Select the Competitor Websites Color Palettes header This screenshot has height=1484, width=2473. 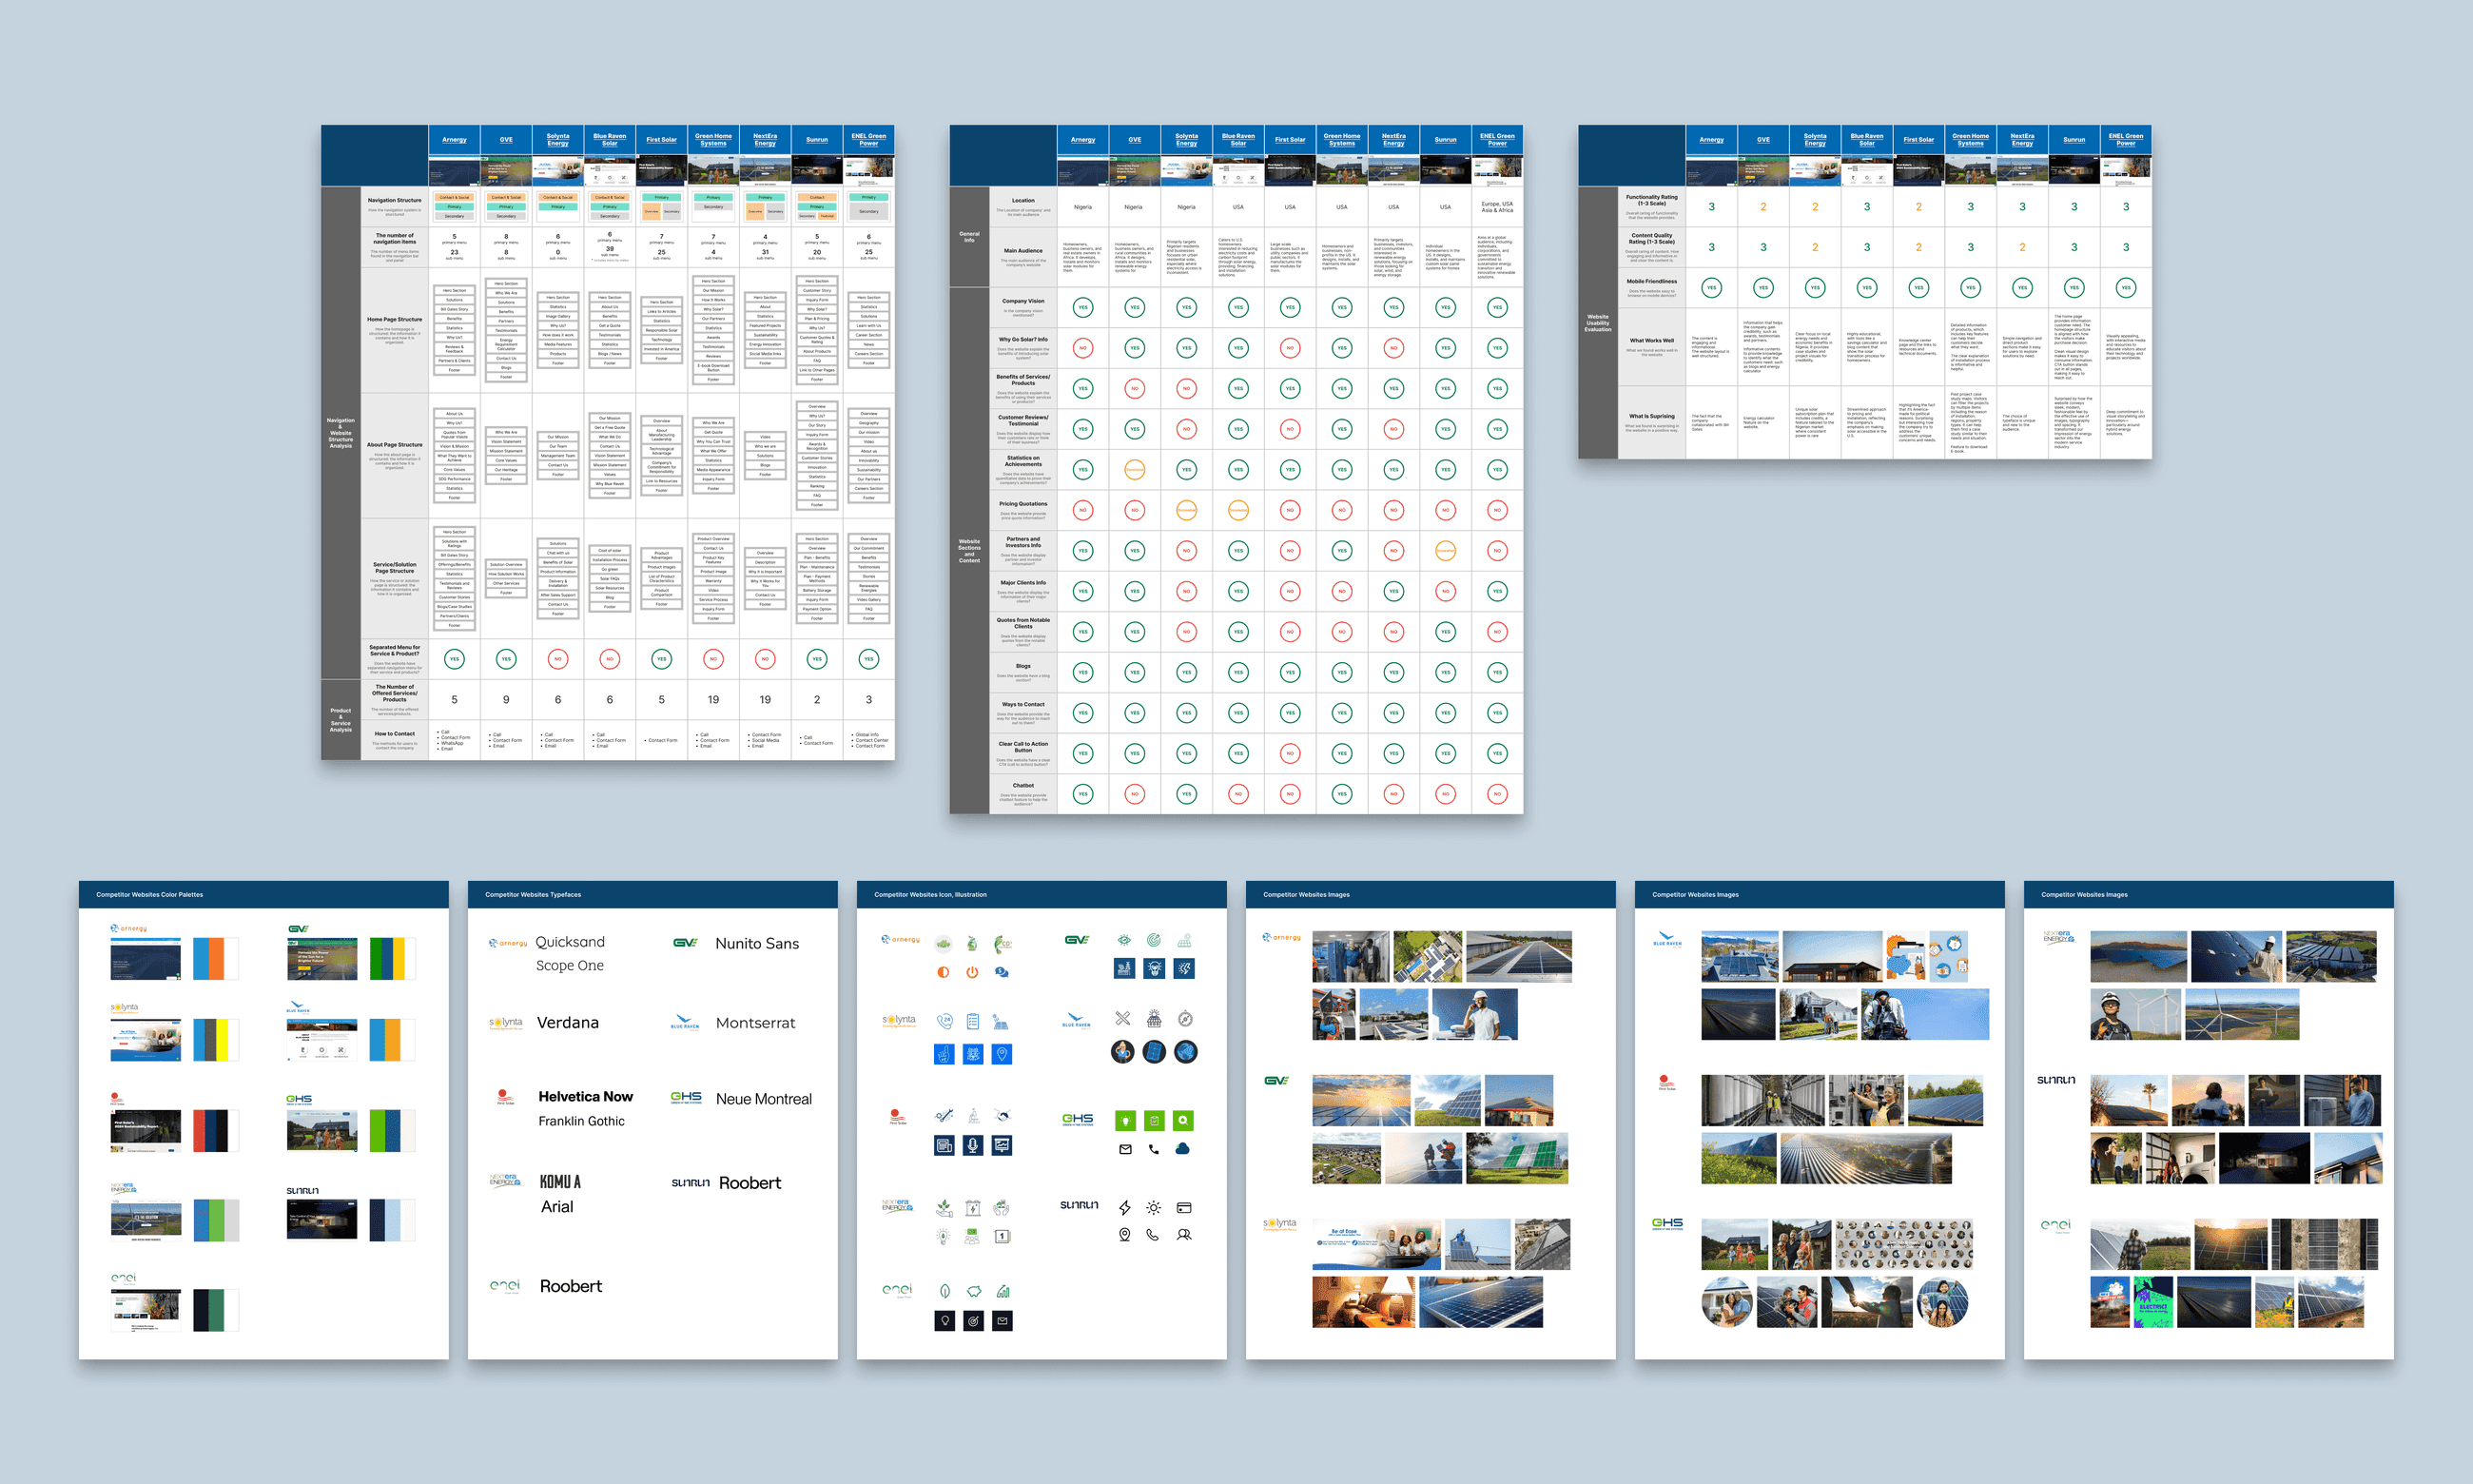pyautogui.click(x=263, y=894)
